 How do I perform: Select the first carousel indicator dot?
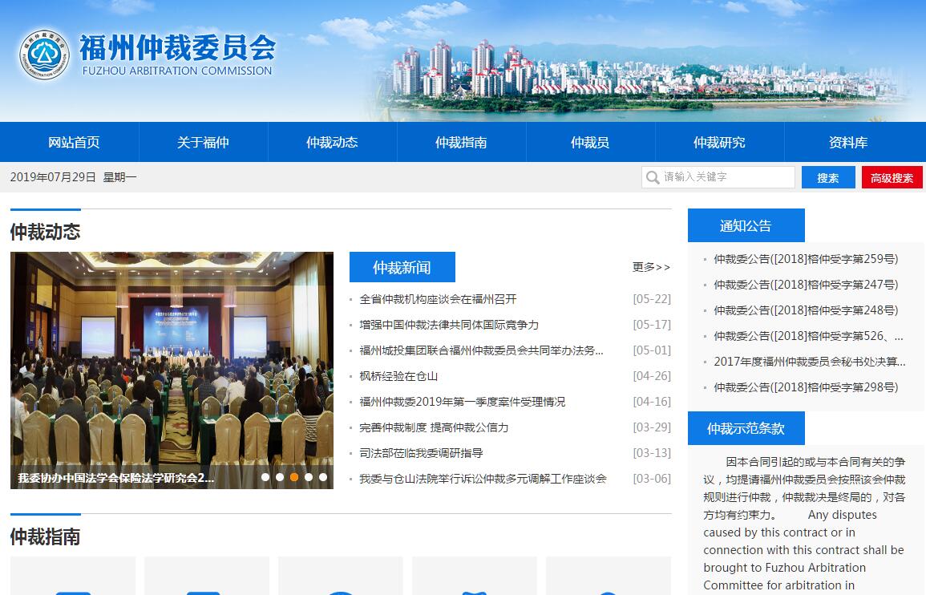pyautogui.click(x=265, y=477)
